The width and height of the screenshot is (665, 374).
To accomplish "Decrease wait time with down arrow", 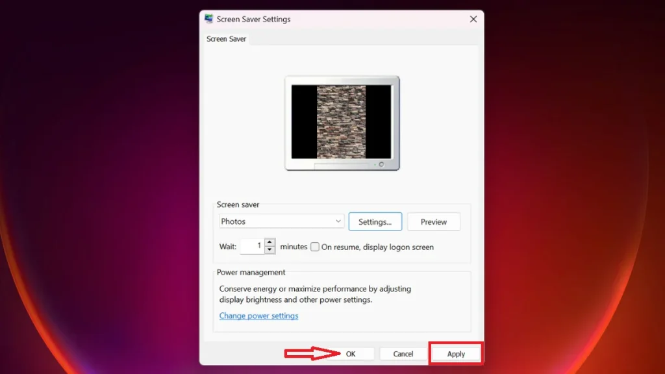I will [270, 250].
